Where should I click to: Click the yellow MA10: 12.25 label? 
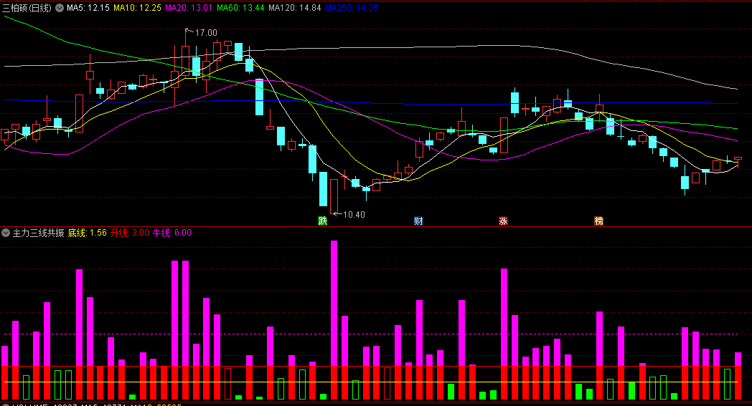tap(137, 8)
